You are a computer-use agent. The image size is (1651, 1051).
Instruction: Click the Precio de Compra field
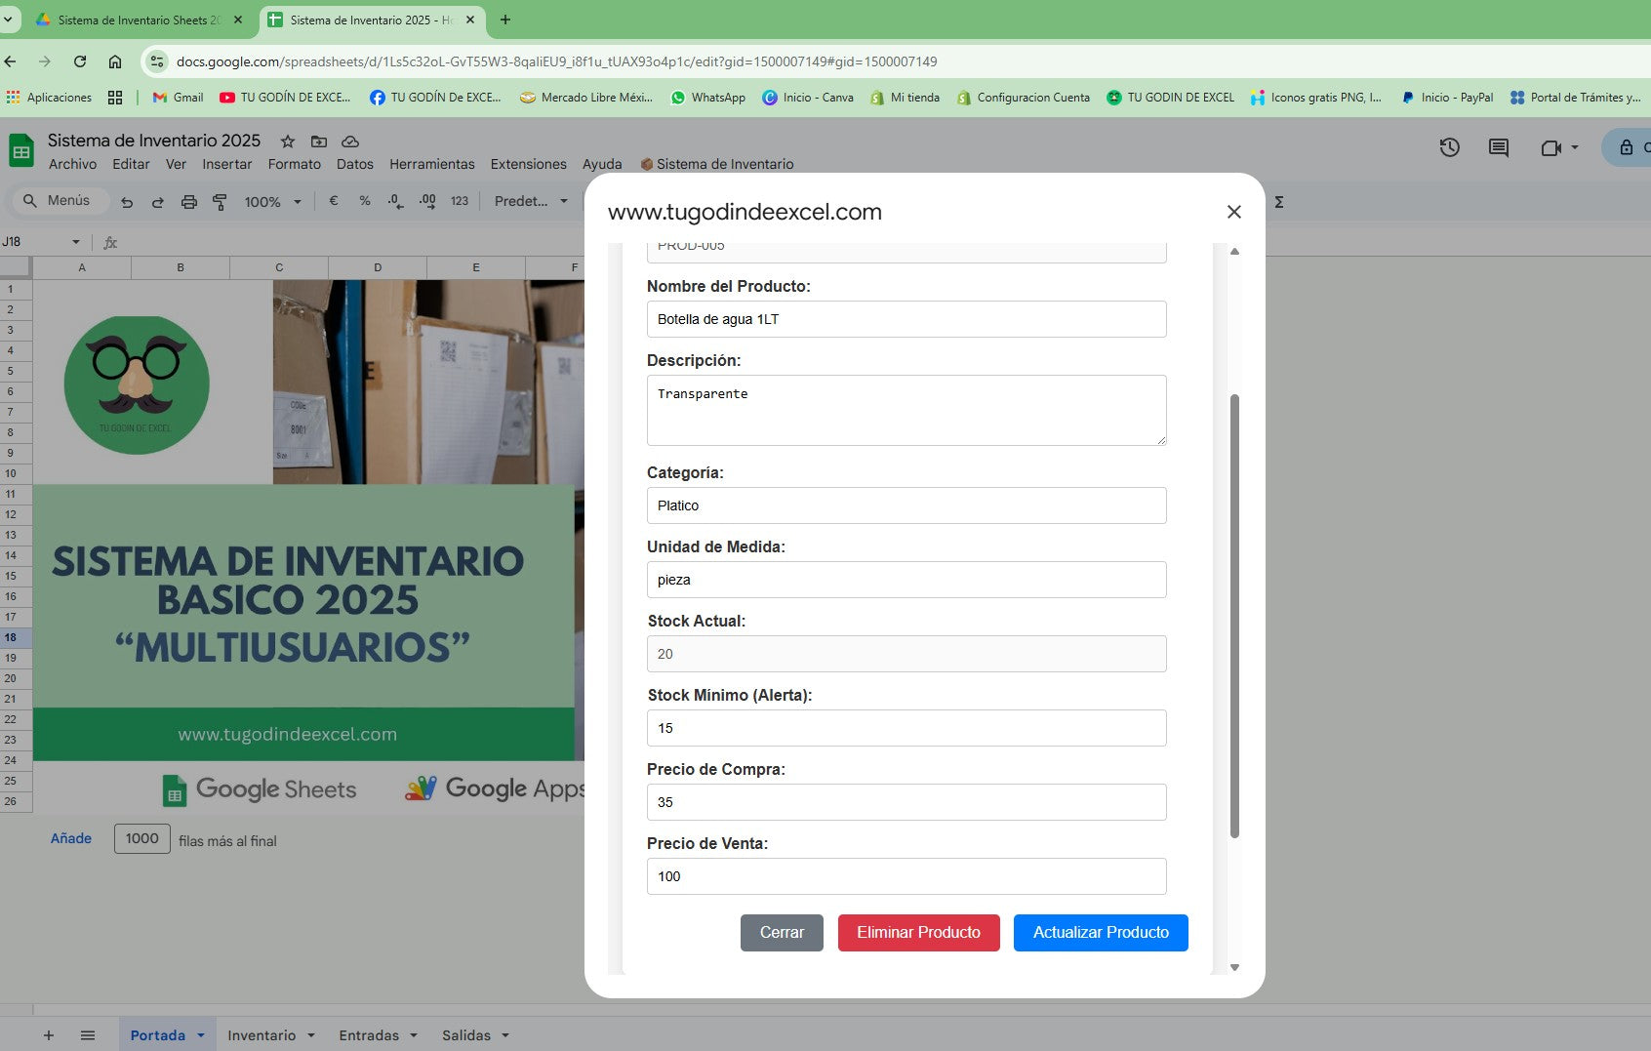click(x=906, y=802)
